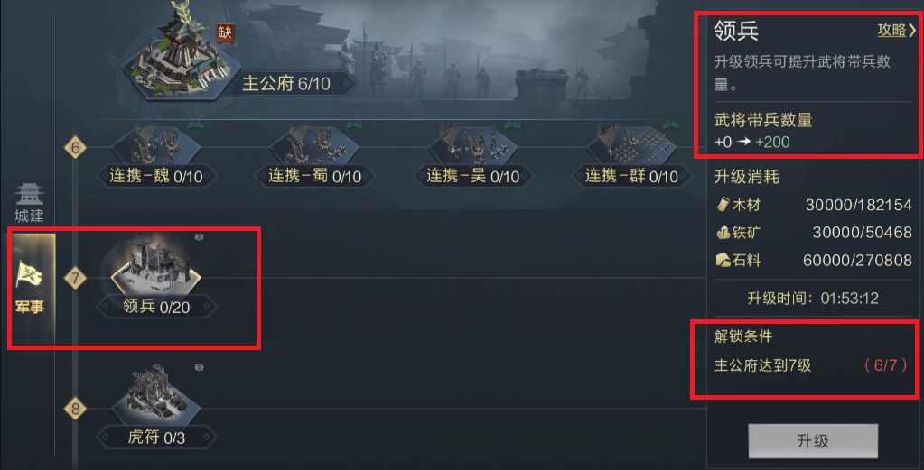The image size is (924, 470).
Task: Click the 石料 resource icon
Action: (x=723, y=260)
